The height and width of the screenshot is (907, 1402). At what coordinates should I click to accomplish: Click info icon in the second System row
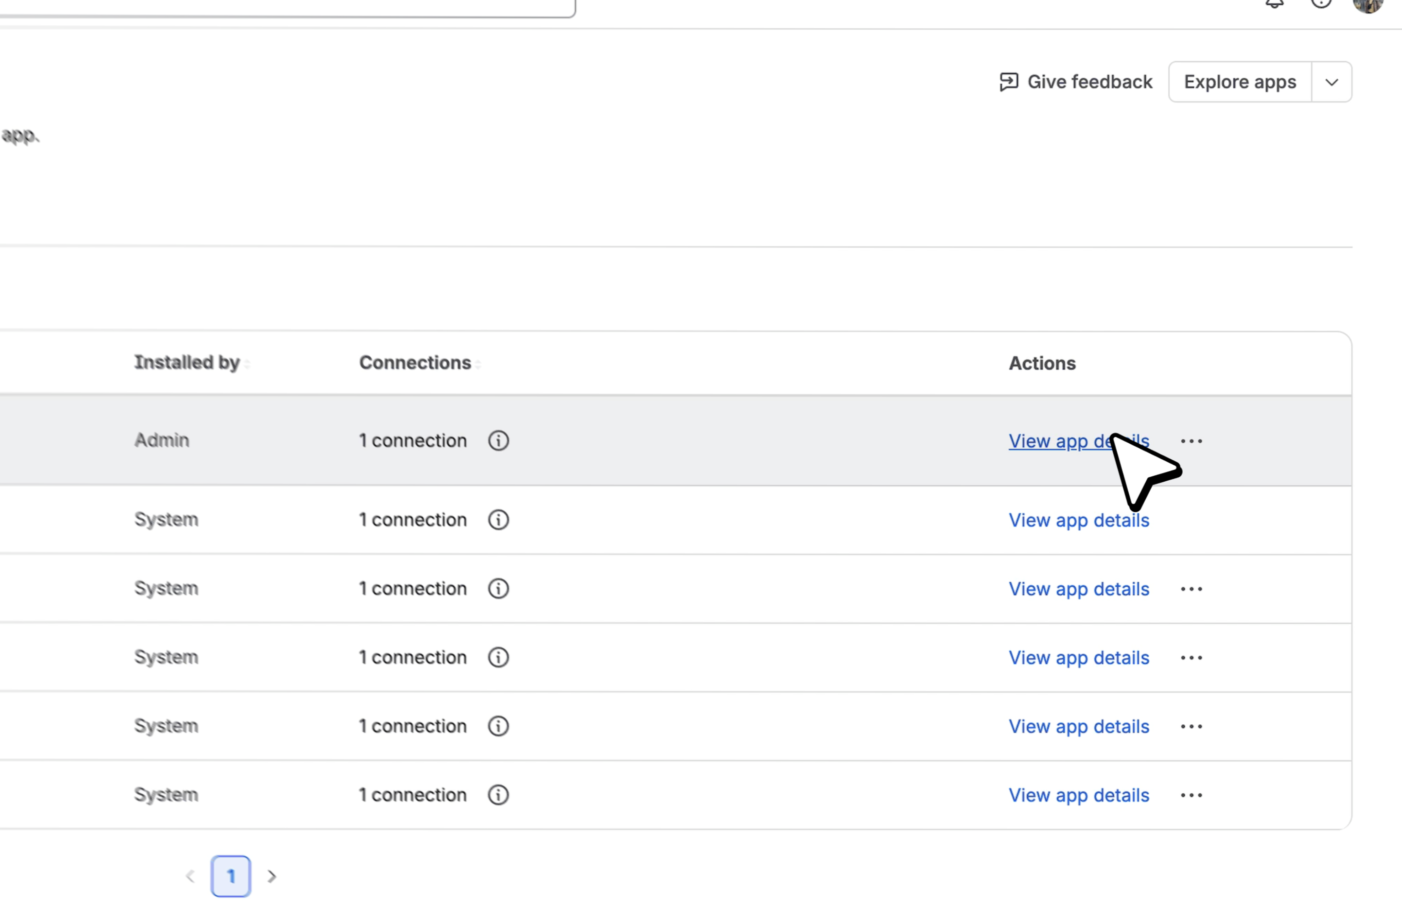pyautogui.click(x=498, y=588)
